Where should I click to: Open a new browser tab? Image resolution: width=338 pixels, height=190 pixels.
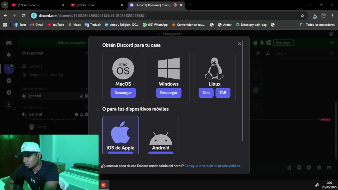pyautogui.click(x=190, y=5)
